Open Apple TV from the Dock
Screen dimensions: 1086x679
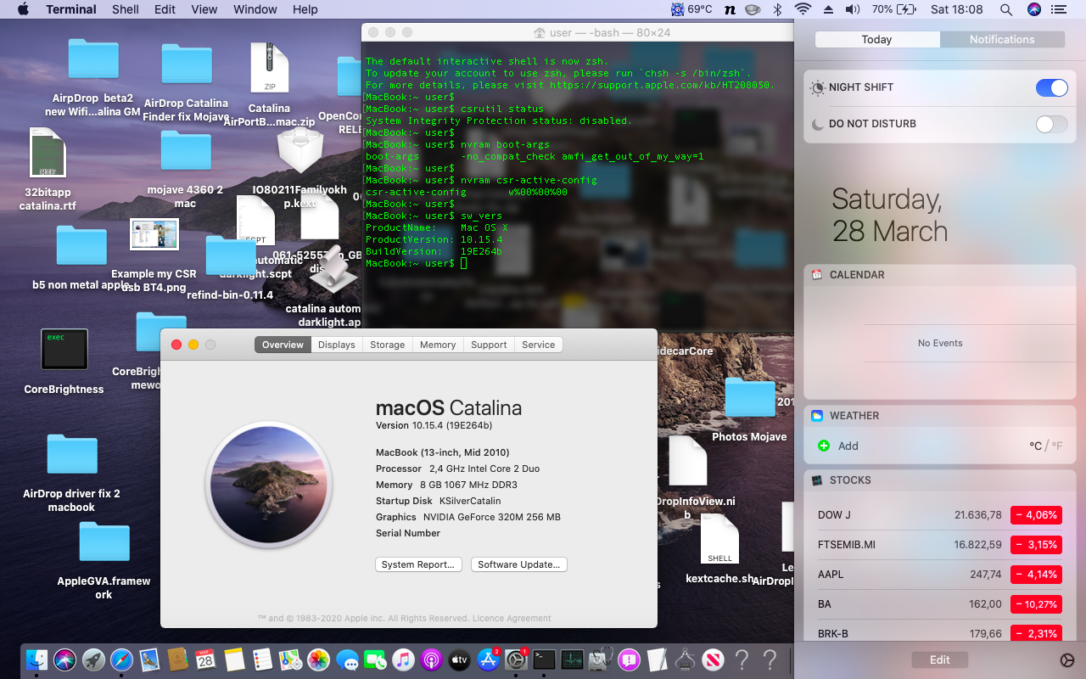[459, 659]
